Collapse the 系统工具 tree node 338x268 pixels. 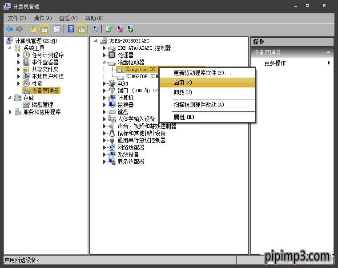tap(10, 48)
